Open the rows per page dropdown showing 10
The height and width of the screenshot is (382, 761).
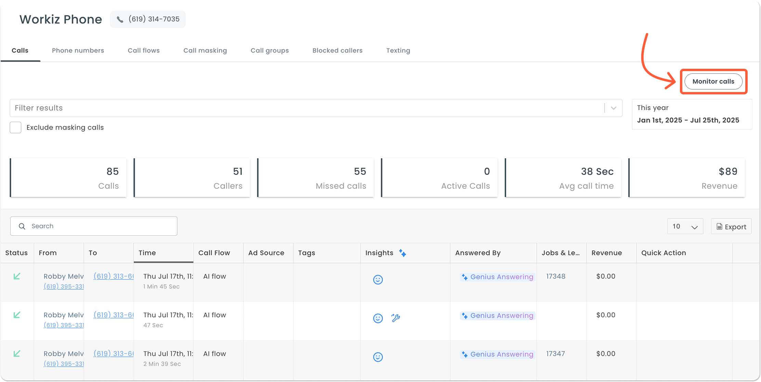pos(685,226)
